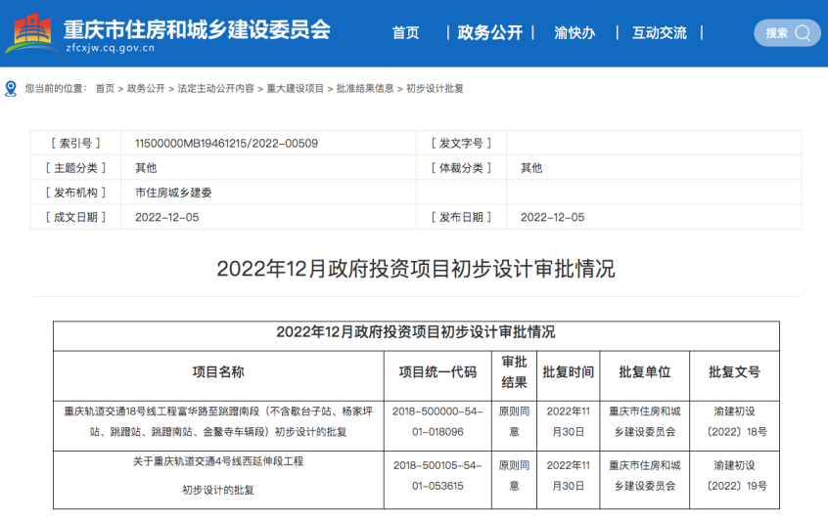Click the search magnifier icon
This screenshot has width=828, height=519.
[803, 32]
